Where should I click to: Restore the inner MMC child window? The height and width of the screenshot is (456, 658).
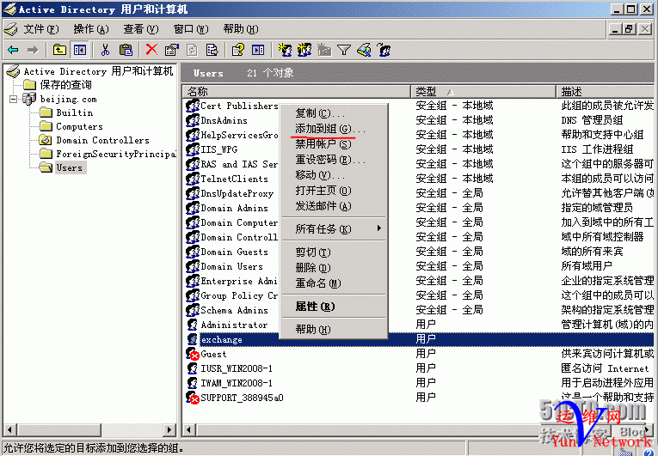629,29
